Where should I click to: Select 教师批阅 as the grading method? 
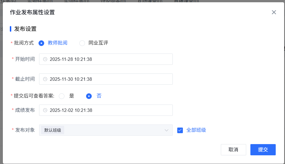(41, 43)
